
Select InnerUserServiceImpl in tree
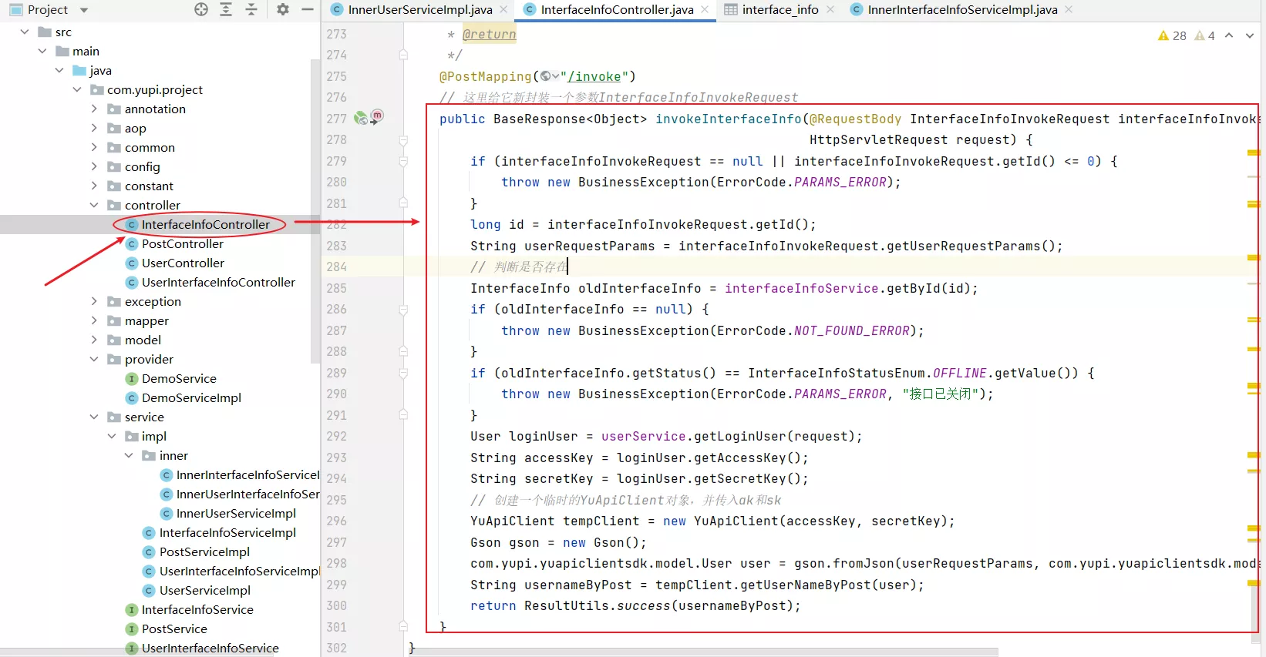tap(236, 513)
